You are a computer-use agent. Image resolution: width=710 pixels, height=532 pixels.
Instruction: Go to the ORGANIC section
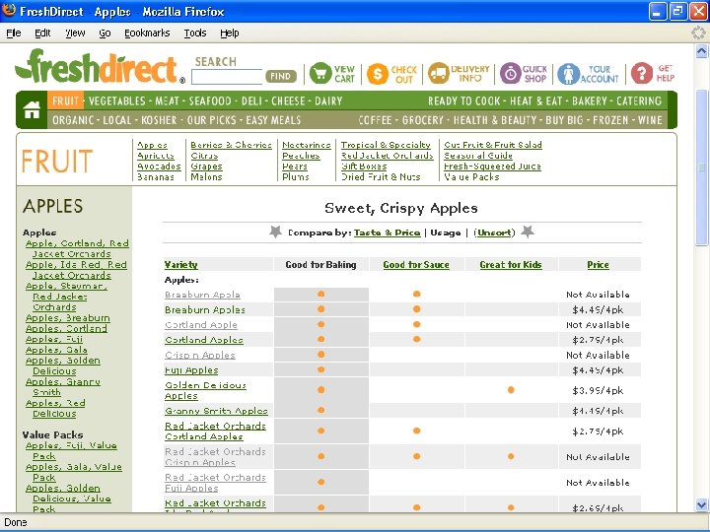click(73, 120)
